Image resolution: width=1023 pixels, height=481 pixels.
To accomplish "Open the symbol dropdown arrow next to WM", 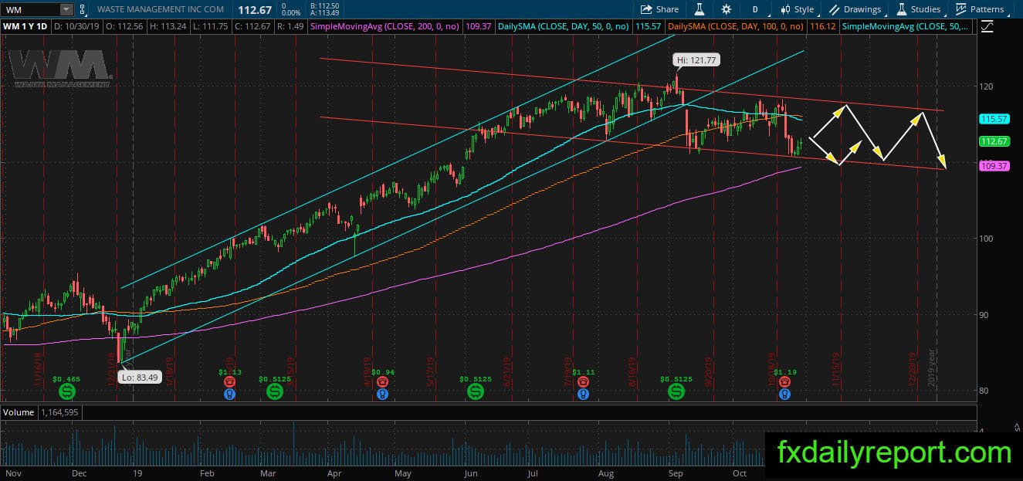I will 66,9.
